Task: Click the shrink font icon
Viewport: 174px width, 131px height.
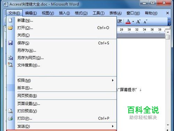Action: pyautogui.click(x=145, y=22)
